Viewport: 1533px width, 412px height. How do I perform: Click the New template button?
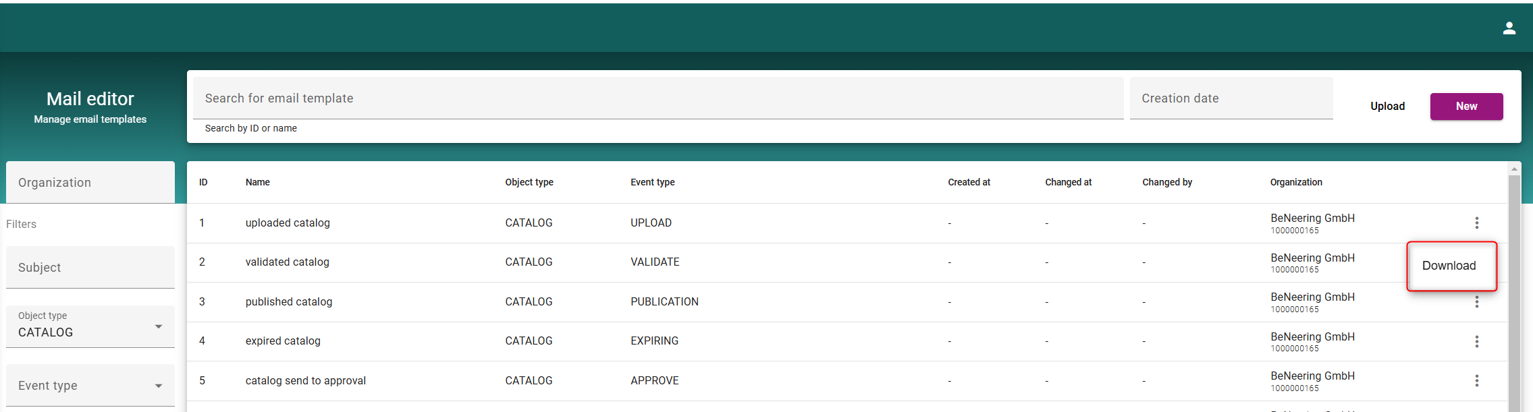[x=1465, y=107]
